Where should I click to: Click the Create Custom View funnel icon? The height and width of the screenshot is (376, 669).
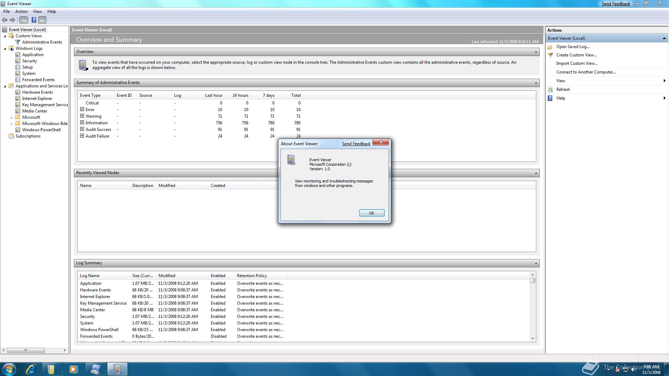[550, 55]
